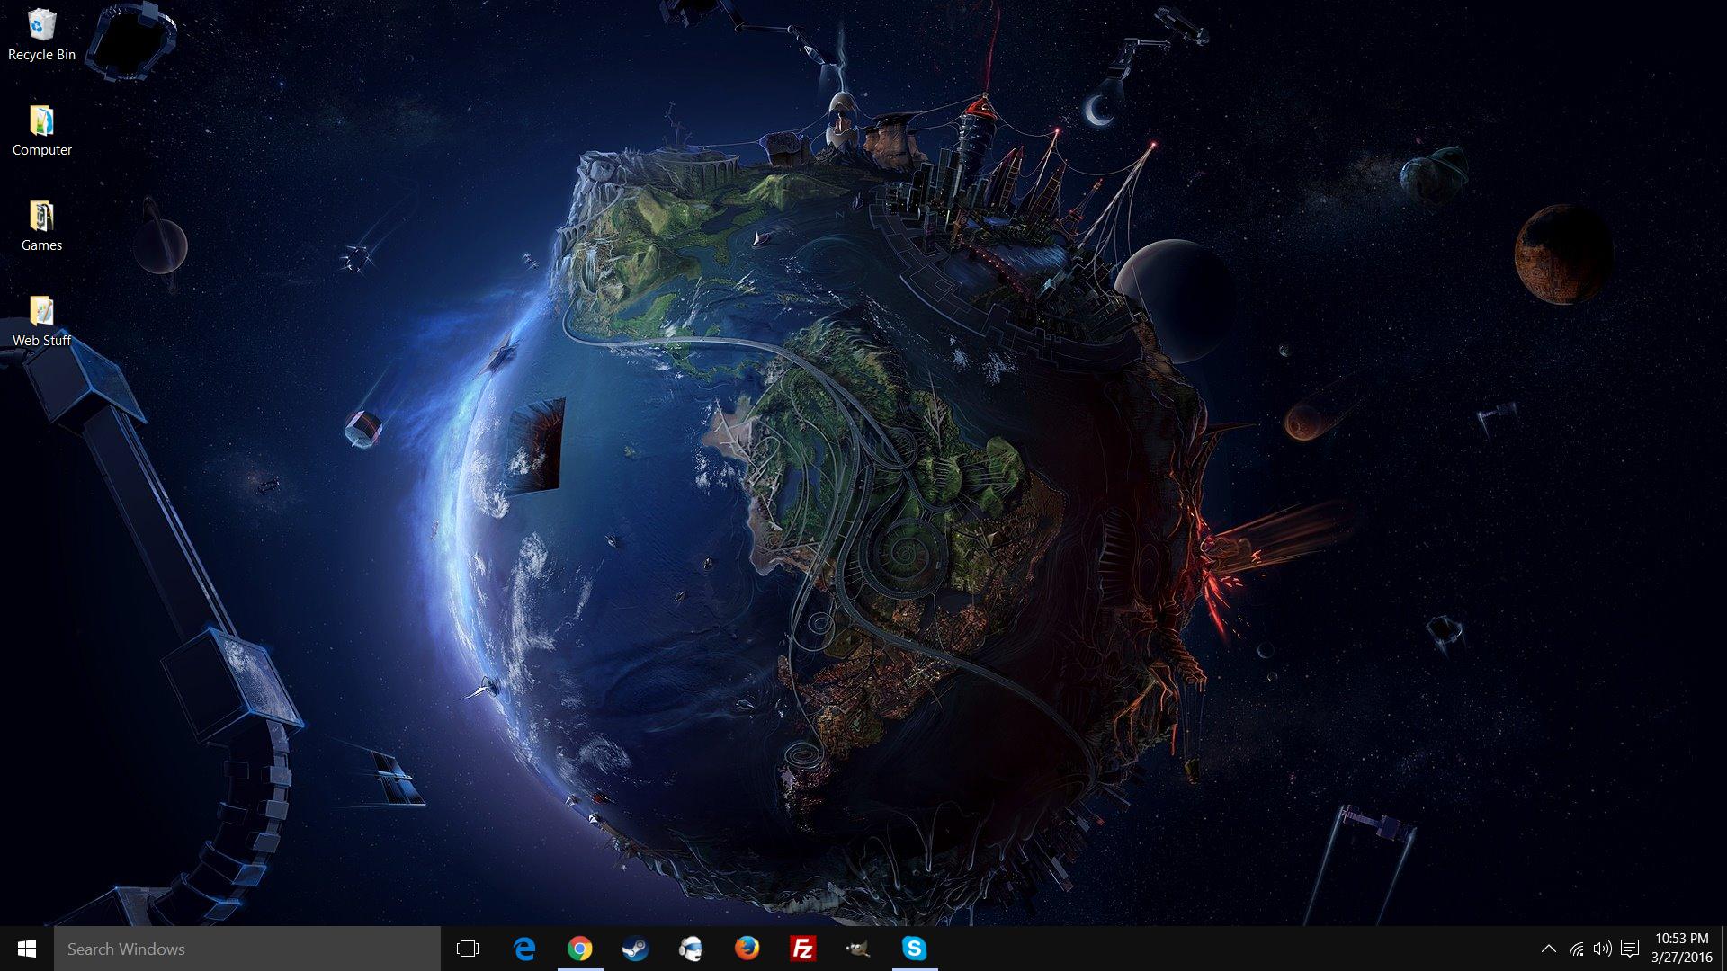
Task: Open the Action Center notifications icon
Action: (1630, 949)
